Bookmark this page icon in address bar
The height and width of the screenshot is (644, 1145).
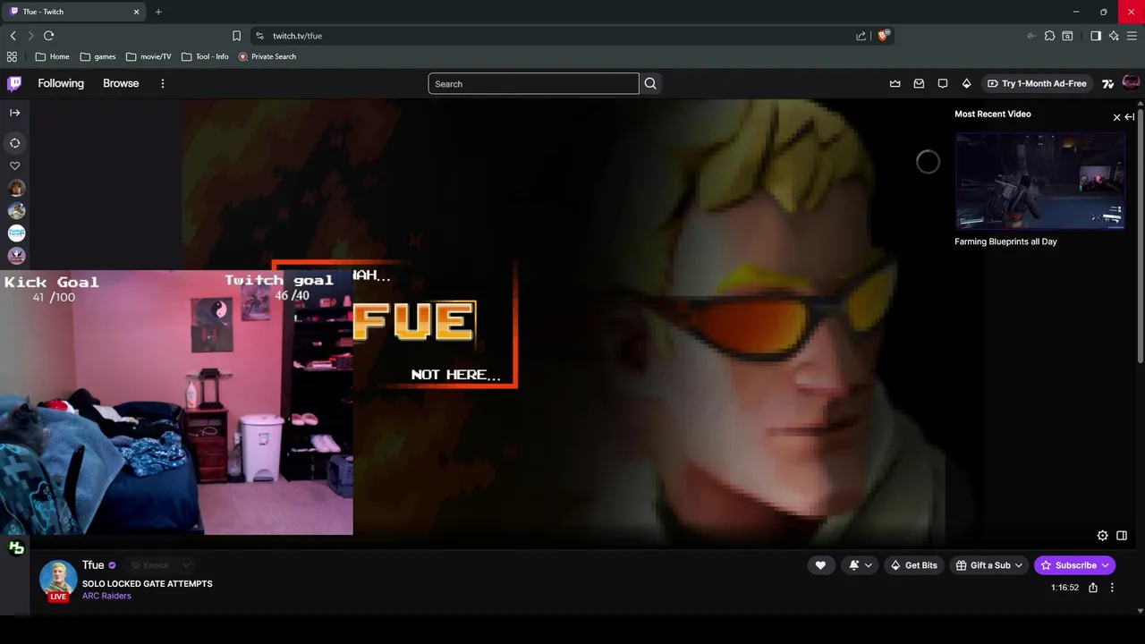point(236,36)
